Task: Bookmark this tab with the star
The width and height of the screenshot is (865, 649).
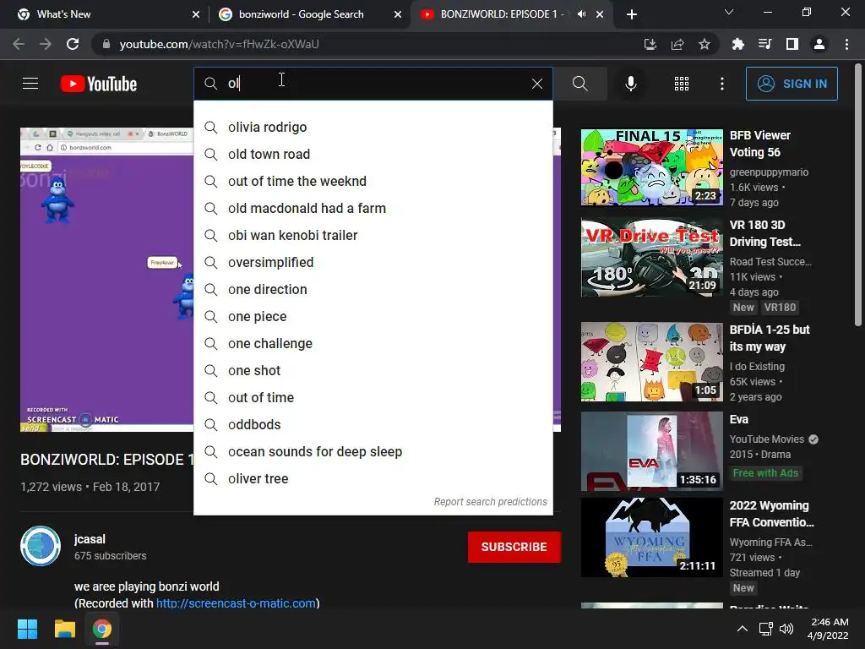Action: coord(705,44)
